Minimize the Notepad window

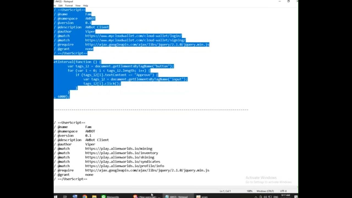280,1
